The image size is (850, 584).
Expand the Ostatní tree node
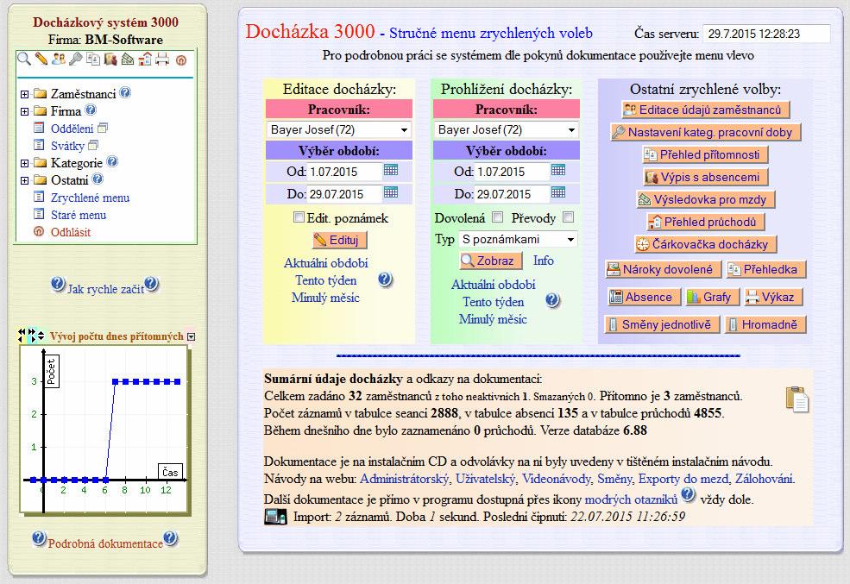coord(24,180)
